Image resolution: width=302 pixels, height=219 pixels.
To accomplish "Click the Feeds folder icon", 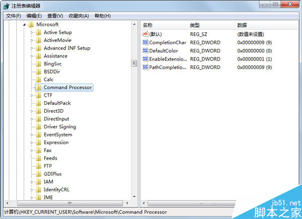I will point(39,158).
